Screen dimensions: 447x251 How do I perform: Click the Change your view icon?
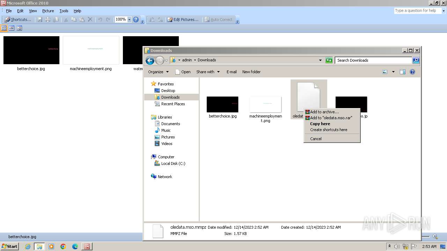pos(385,72)
